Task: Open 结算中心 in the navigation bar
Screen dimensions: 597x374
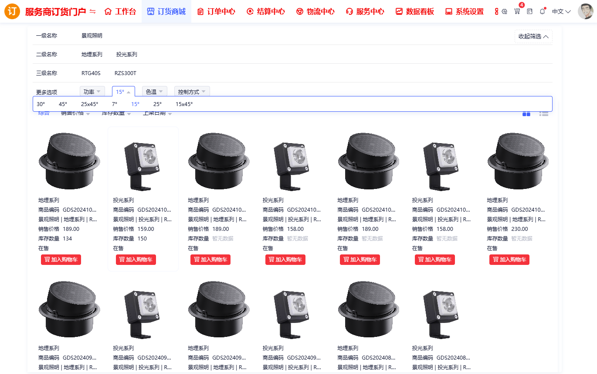Action: point(266,11)
